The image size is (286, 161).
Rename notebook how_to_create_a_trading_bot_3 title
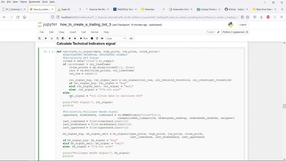coord(85,25)
